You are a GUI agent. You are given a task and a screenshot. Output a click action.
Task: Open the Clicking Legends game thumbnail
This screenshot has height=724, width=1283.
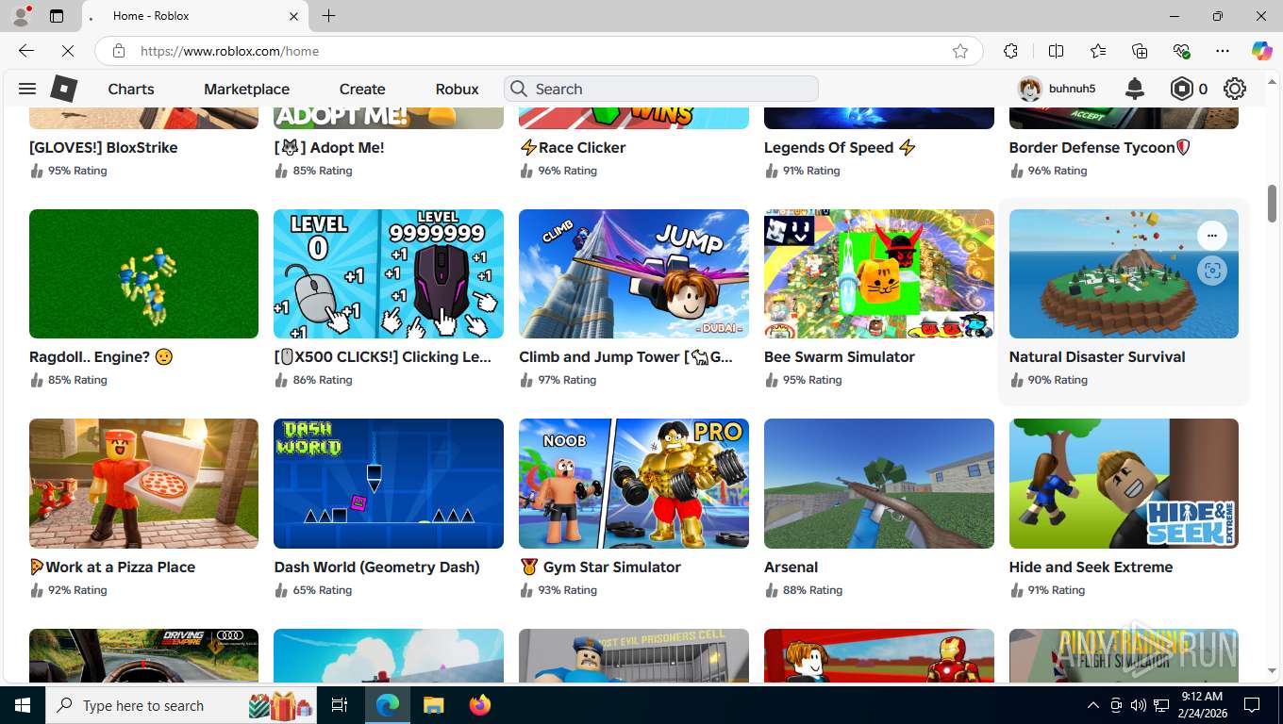pyautogui.click(x=389, y=273)
